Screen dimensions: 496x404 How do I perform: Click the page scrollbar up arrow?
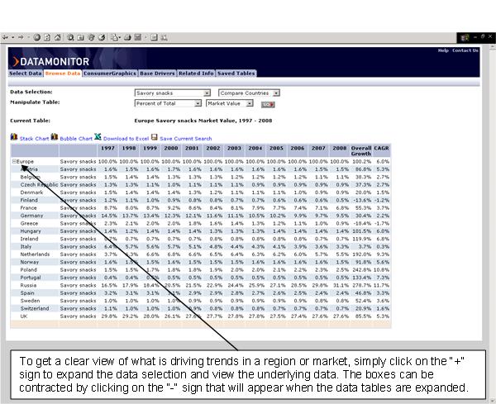click(x=493, y=47)
